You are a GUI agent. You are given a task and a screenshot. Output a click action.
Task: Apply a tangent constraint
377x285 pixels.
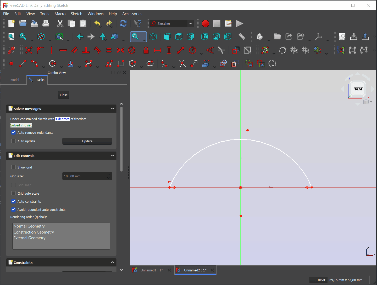(97, 50)
